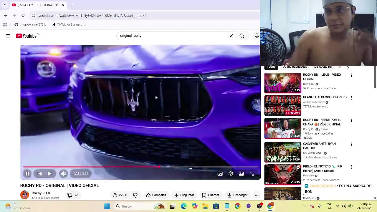The image size is (377, 212).
Task: Open the FRENE POR TU CHAPA thumbnail
Action: (x=283, y=128)
